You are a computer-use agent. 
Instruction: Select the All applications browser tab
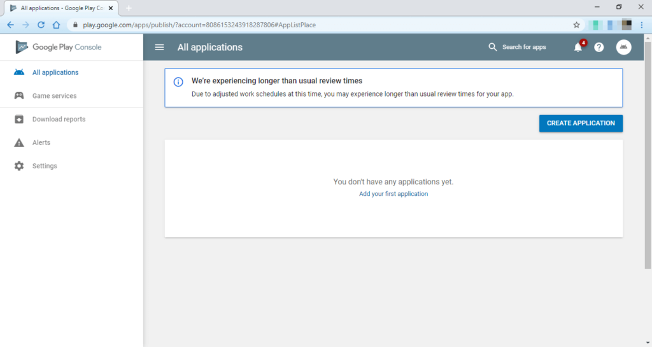[x=61, y=8]
